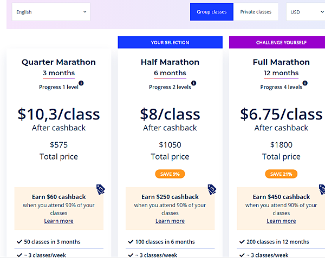Screen dimensions: 325x265
Task: Click checkmark beside 50 classes in 3 months
Action: click(x=19, y=242)
